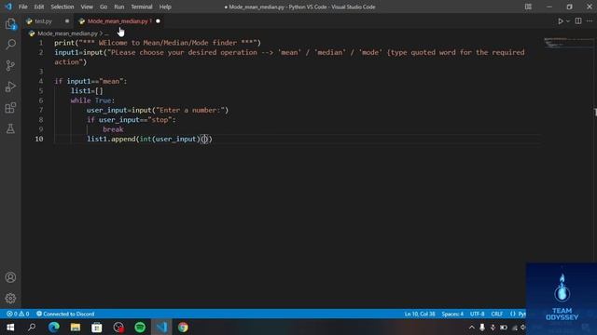Open the Selection menu

62,7
